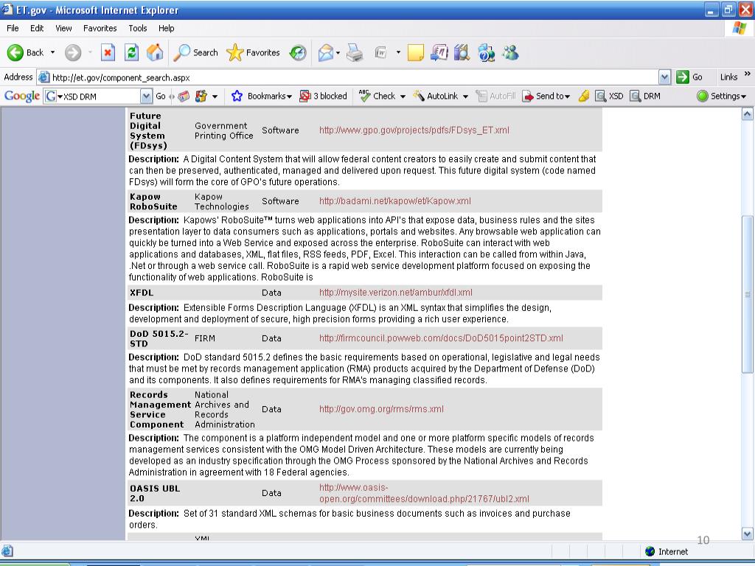Screen dimensions: 755x566
Task: Open the Kapow.xml link
Action: tap(395, 201)
